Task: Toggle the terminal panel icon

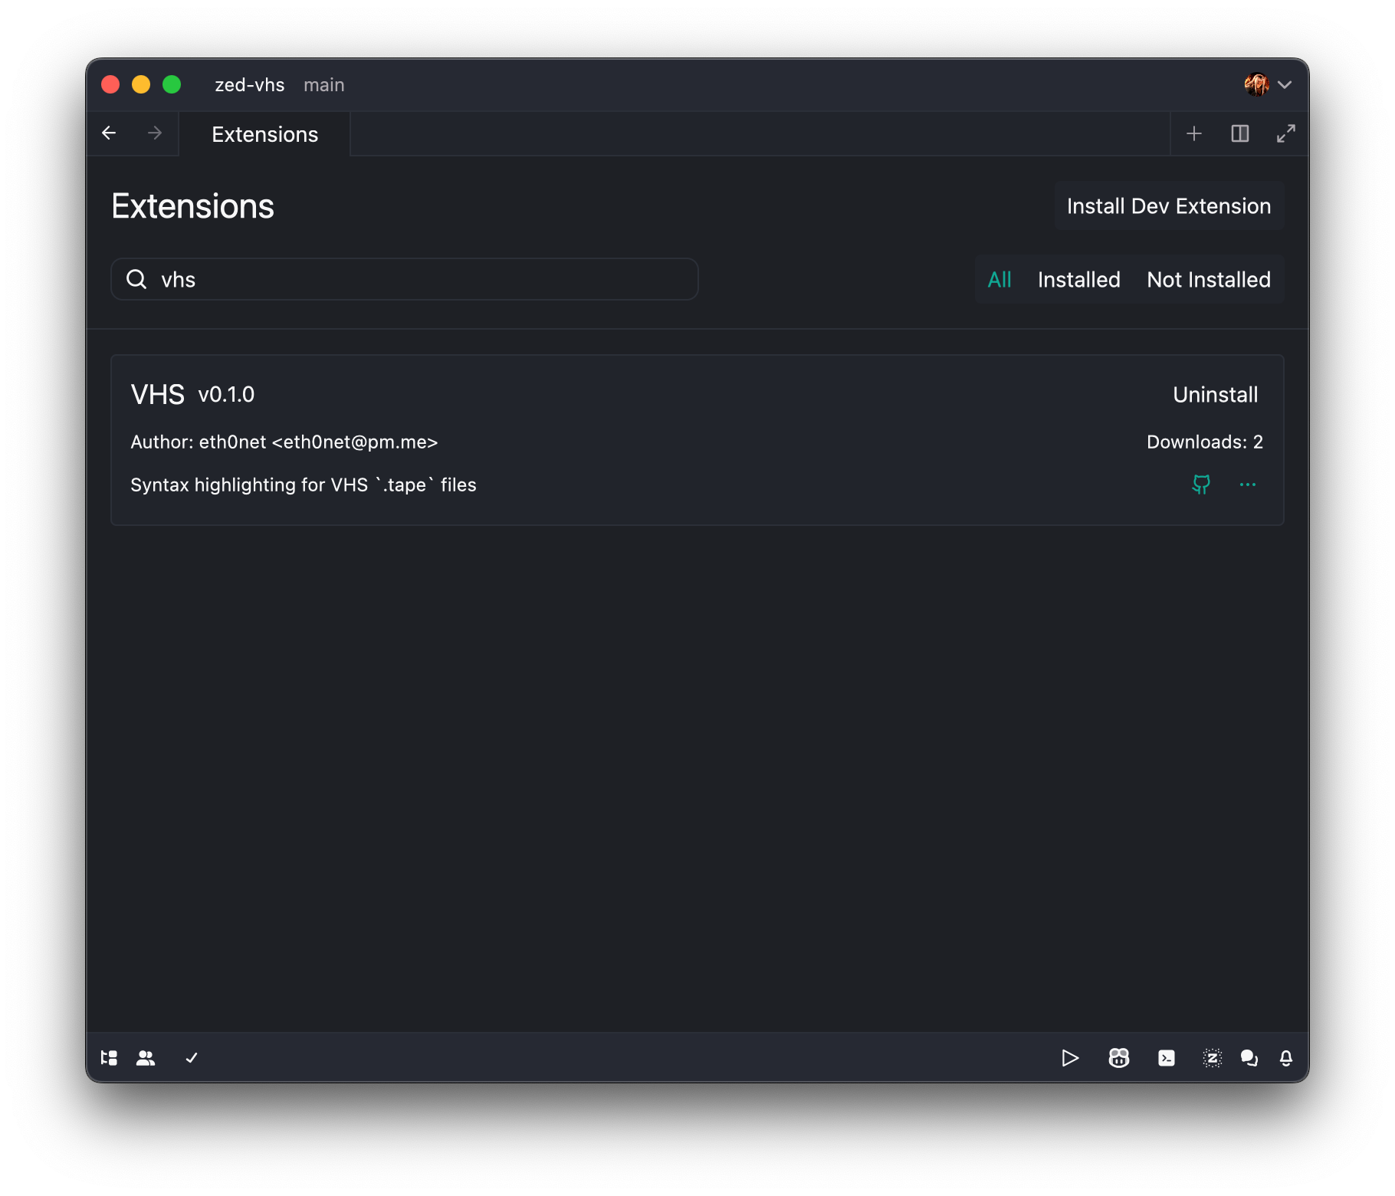Action: click(1167, 1058)
